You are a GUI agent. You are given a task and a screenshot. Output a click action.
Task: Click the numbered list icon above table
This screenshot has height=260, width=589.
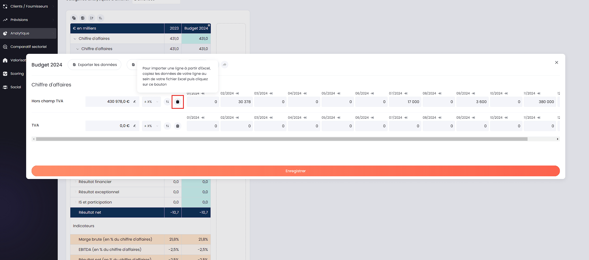[x=101, y=18]
